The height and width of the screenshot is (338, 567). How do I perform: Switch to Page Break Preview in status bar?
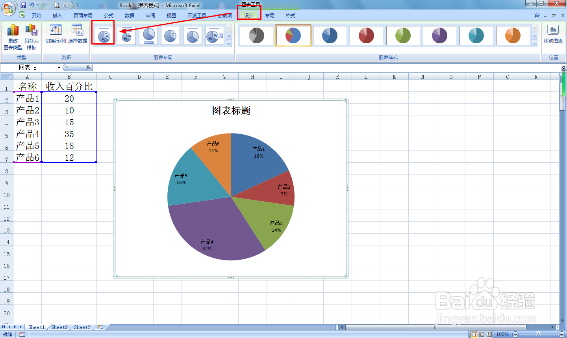pyautogui.click(x=489, y=334)
